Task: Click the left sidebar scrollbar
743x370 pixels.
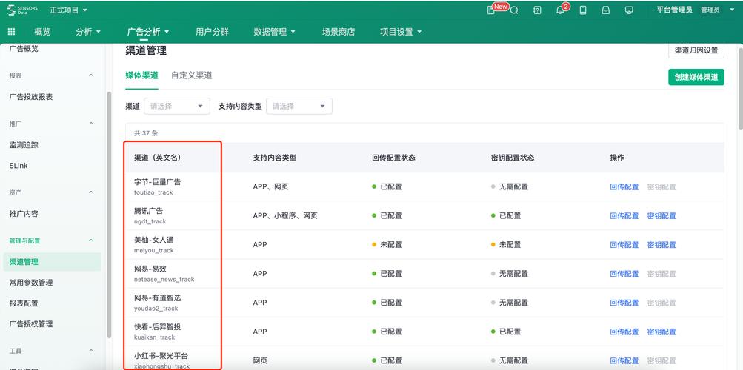Action: click(110, 215)
